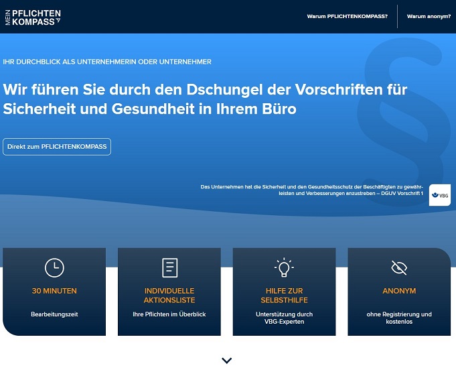Click the text ohne Registrierung und kostenlos

pyautogui.click(x=399, y=318)
